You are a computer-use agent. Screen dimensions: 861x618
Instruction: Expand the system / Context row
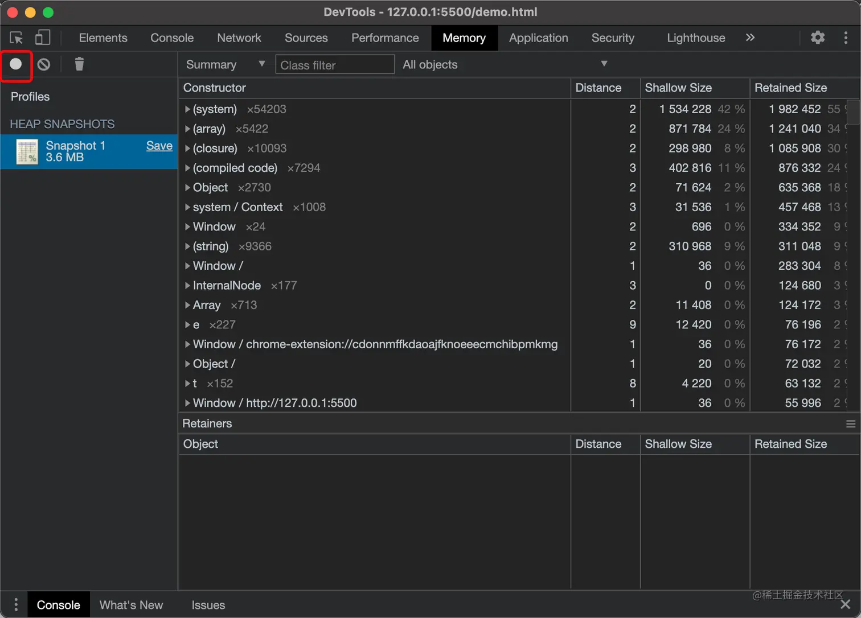pyautogui.click(x=187, y=207)
